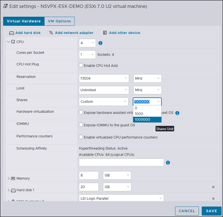
Task: Click the CANCEL button
Action: pos(187,211)
